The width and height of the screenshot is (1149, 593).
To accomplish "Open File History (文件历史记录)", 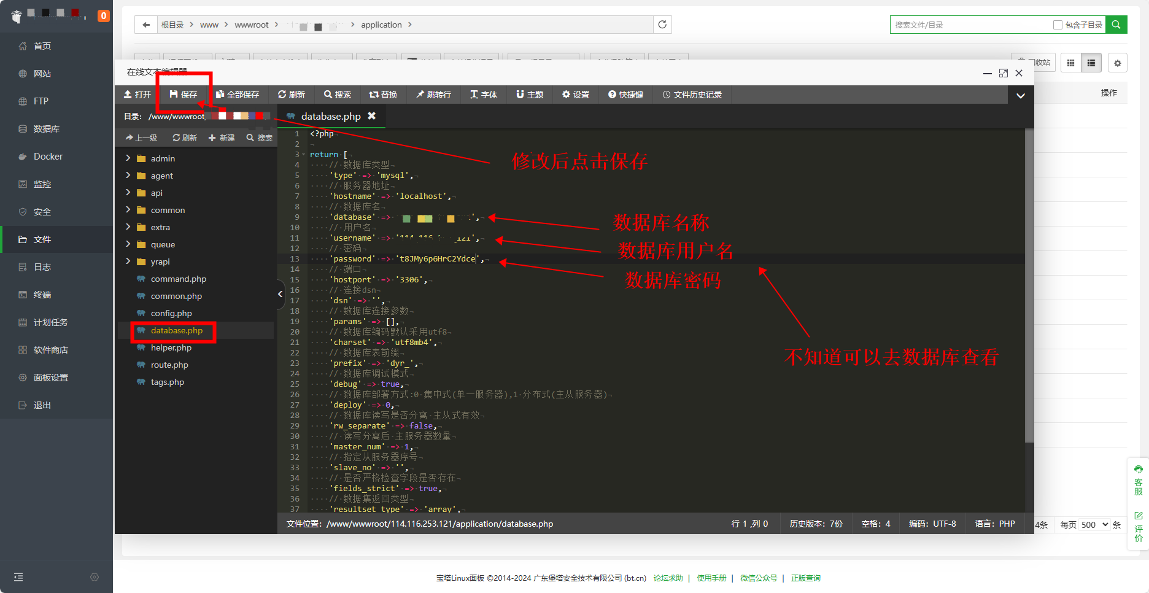I will [x=692, y=95].
